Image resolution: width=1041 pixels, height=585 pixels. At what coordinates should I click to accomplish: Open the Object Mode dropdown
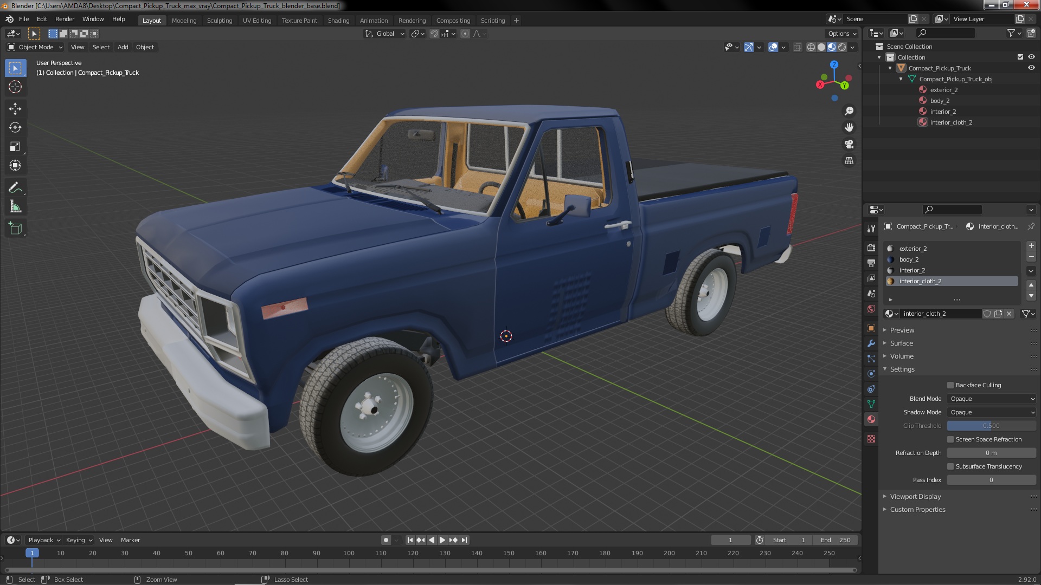36,47
